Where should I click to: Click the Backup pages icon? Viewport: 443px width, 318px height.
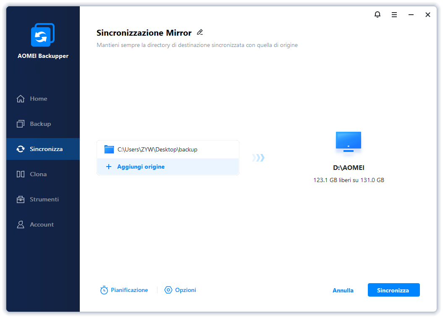[21, 124]
